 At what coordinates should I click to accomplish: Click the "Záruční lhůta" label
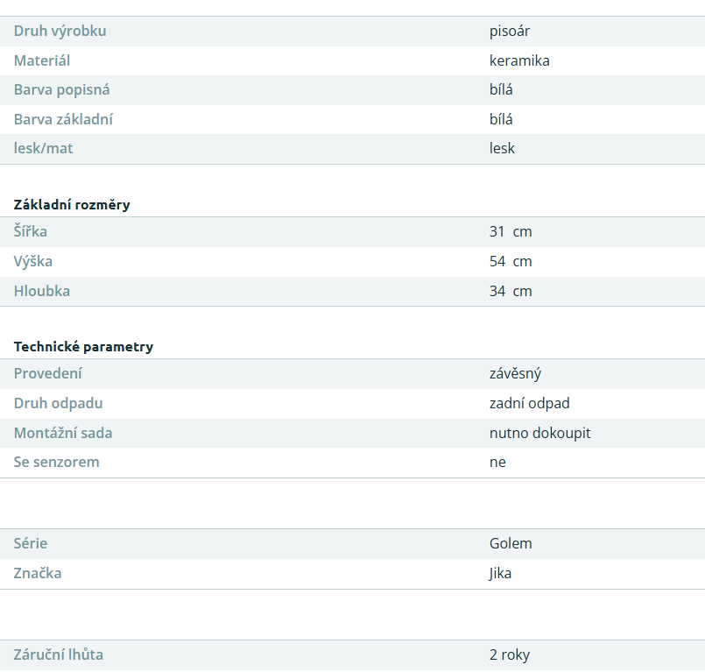coord(59,655)
